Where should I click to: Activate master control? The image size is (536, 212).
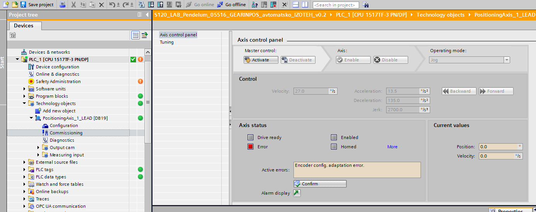click(x=261, y=60)
